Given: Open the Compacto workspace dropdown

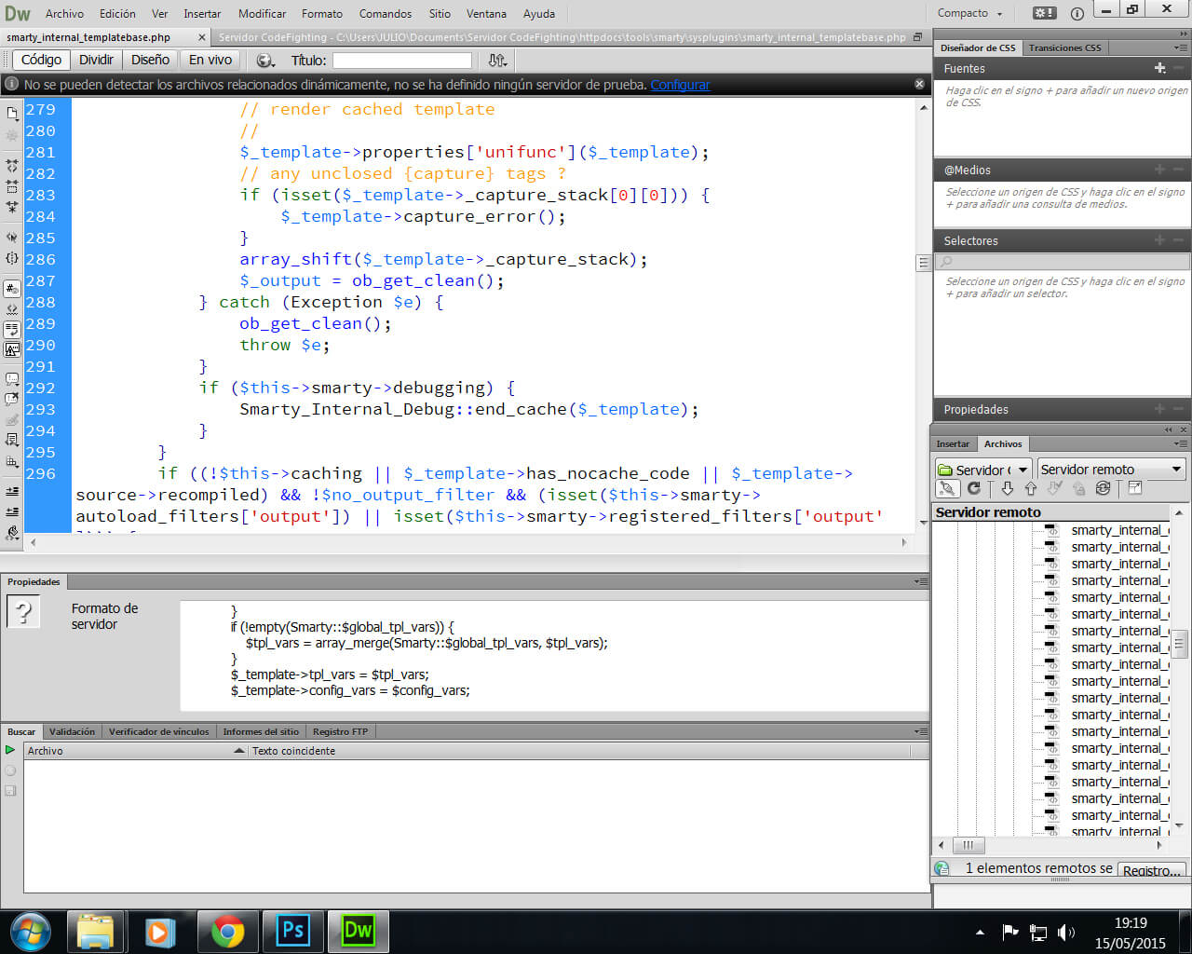Looking at the screenshot, I should tap(970, 13).
